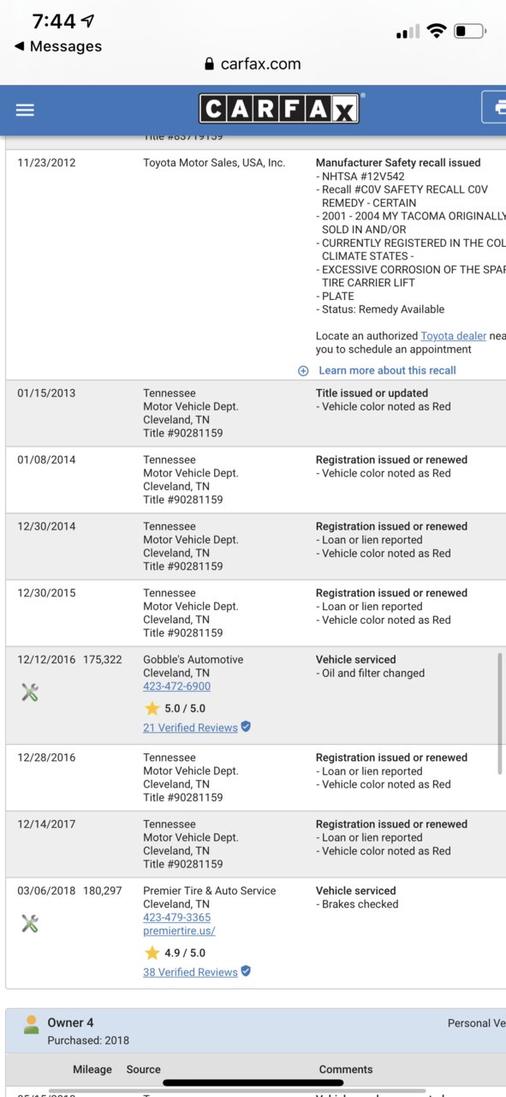
Task: Call Gobble's Automotive at 423-472-6900
Action: (176, 686)
